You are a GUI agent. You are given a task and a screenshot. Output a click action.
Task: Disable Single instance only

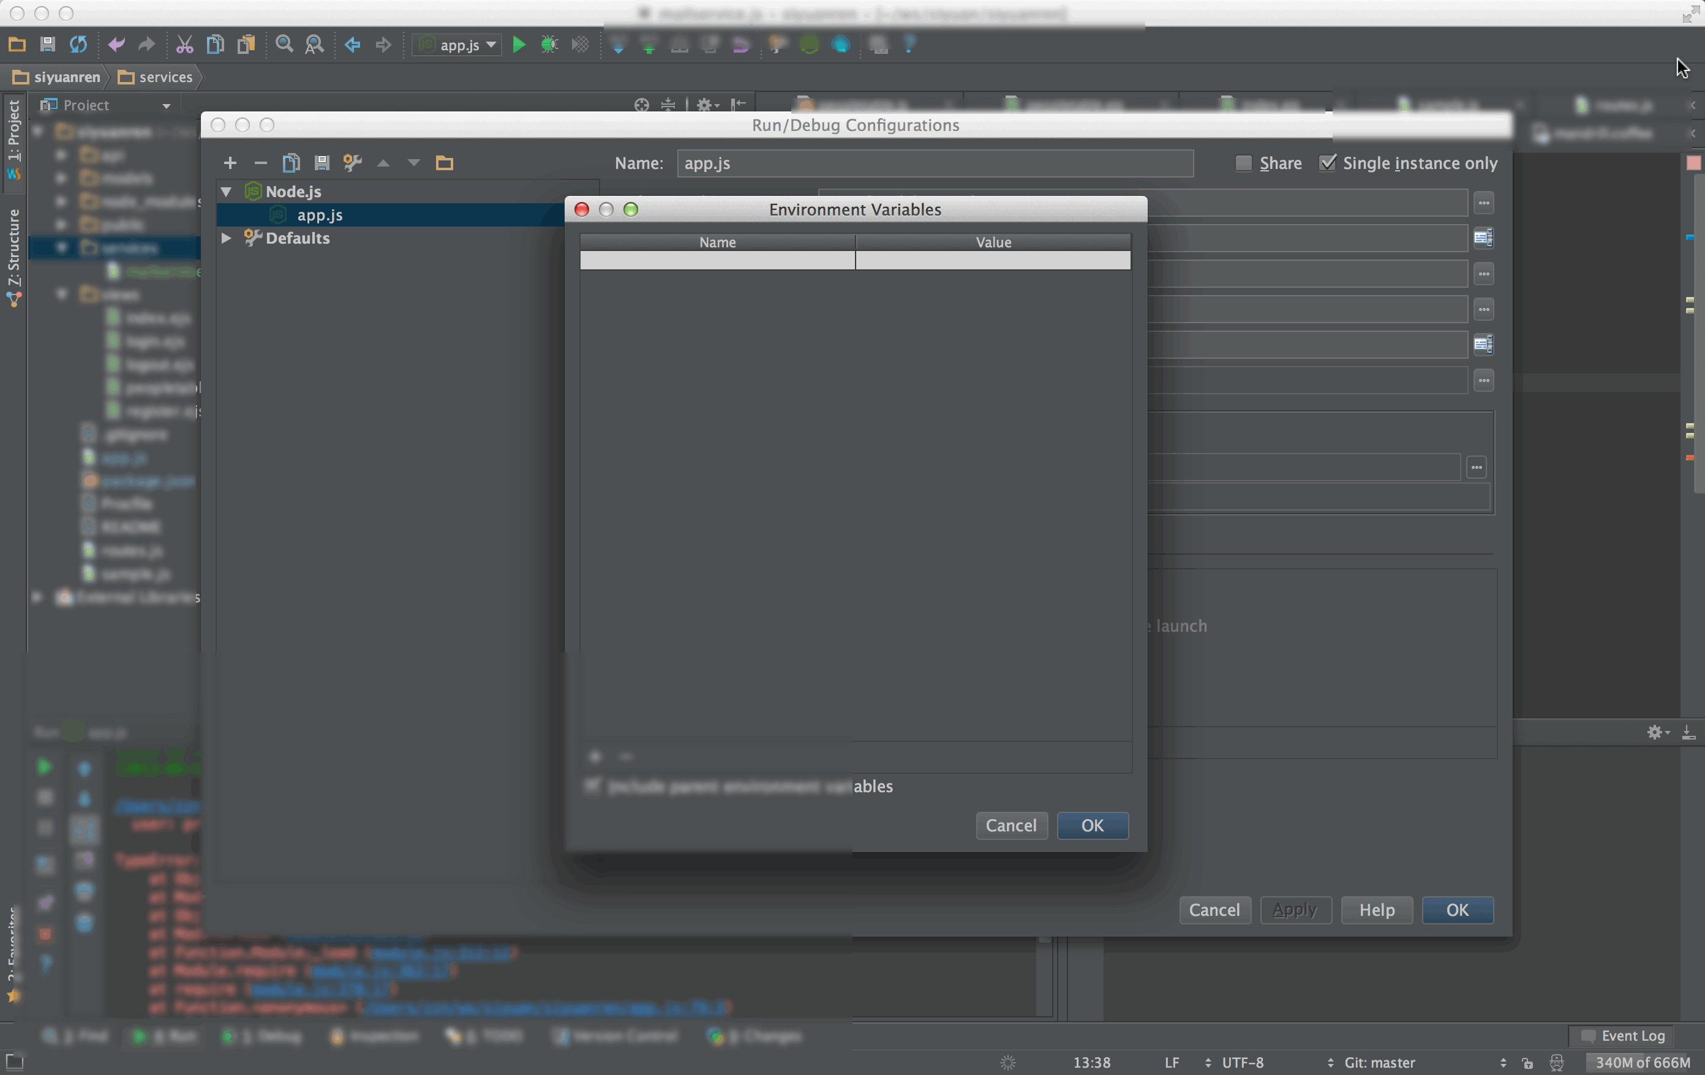[1328, 163]
